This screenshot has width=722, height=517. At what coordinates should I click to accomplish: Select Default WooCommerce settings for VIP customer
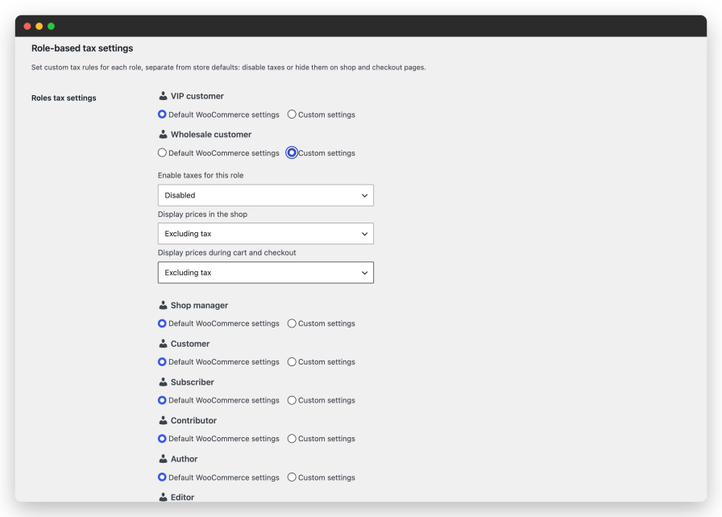(x=162, y=115)
